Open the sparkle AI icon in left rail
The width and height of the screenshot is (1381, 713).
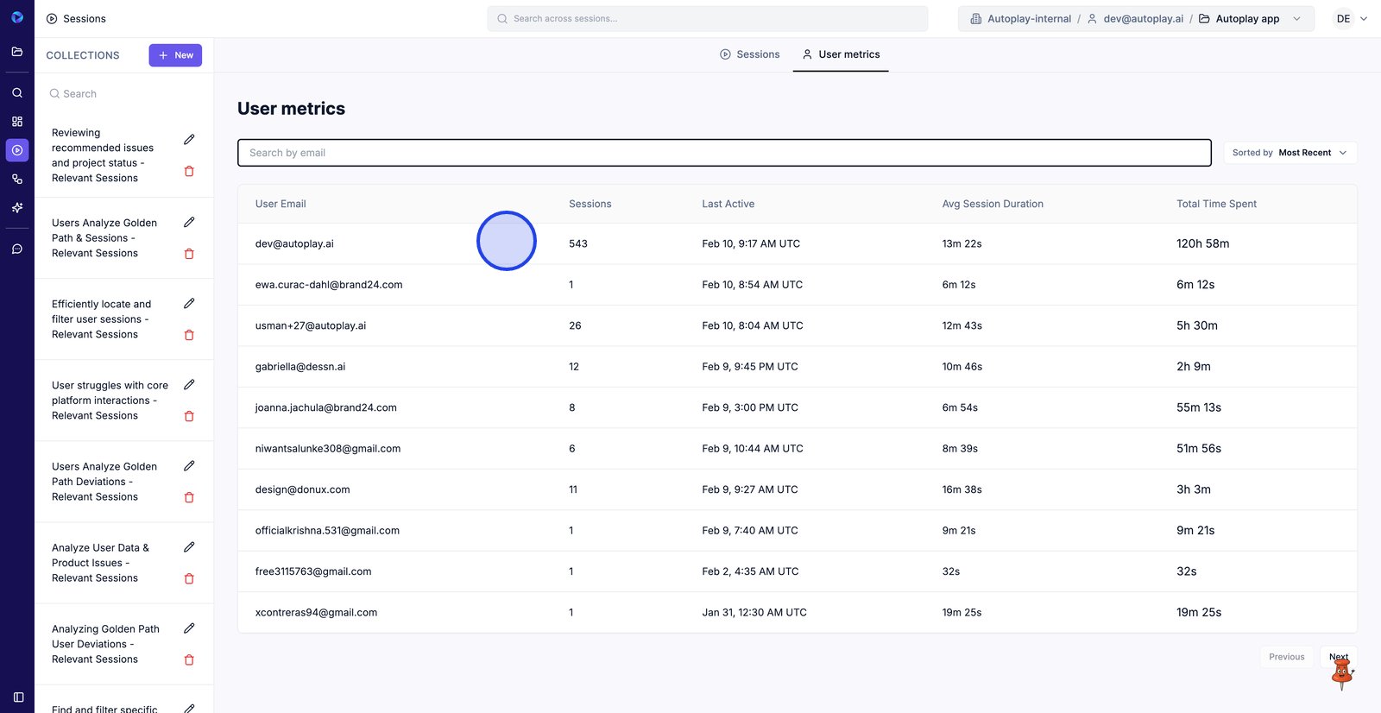(x=17, y=208)
